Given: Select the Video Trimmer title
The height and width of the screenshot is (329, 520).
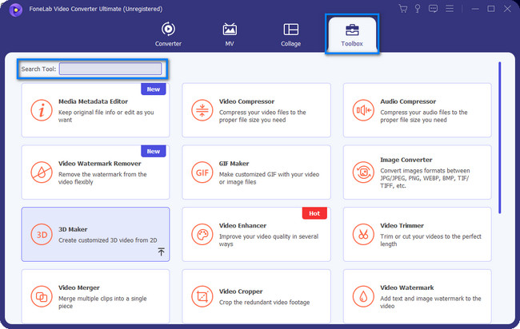Looking at the screenshot, I should pyautogui.click(x=402, y=226).
